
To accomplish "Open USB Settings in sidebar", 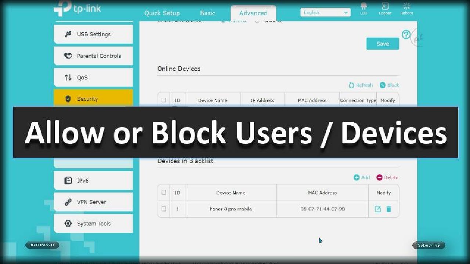I will coord(93,34).
